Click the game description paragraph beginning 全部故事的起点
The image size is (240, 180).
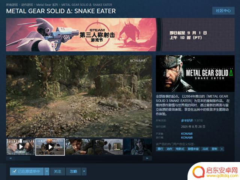point(193,105)
